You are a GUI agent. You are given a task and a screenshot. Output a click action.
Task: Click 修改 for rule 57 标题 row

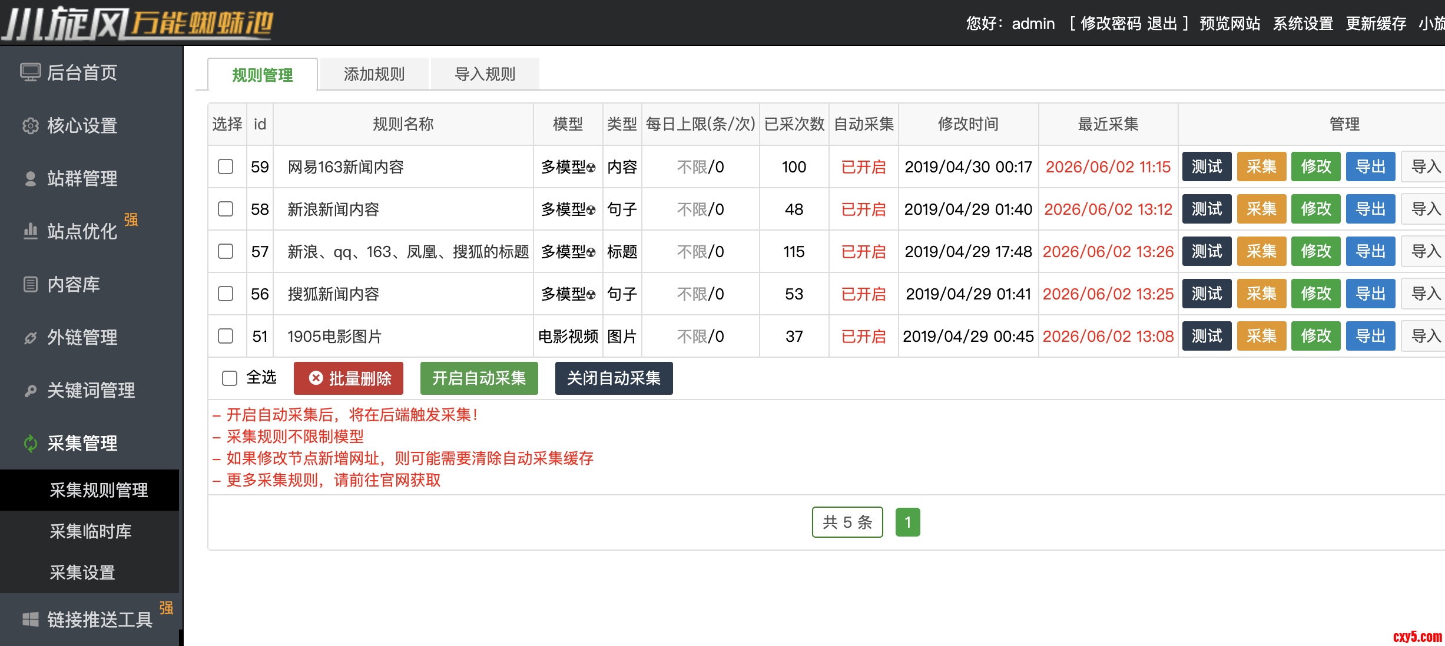coord(1316,251)
